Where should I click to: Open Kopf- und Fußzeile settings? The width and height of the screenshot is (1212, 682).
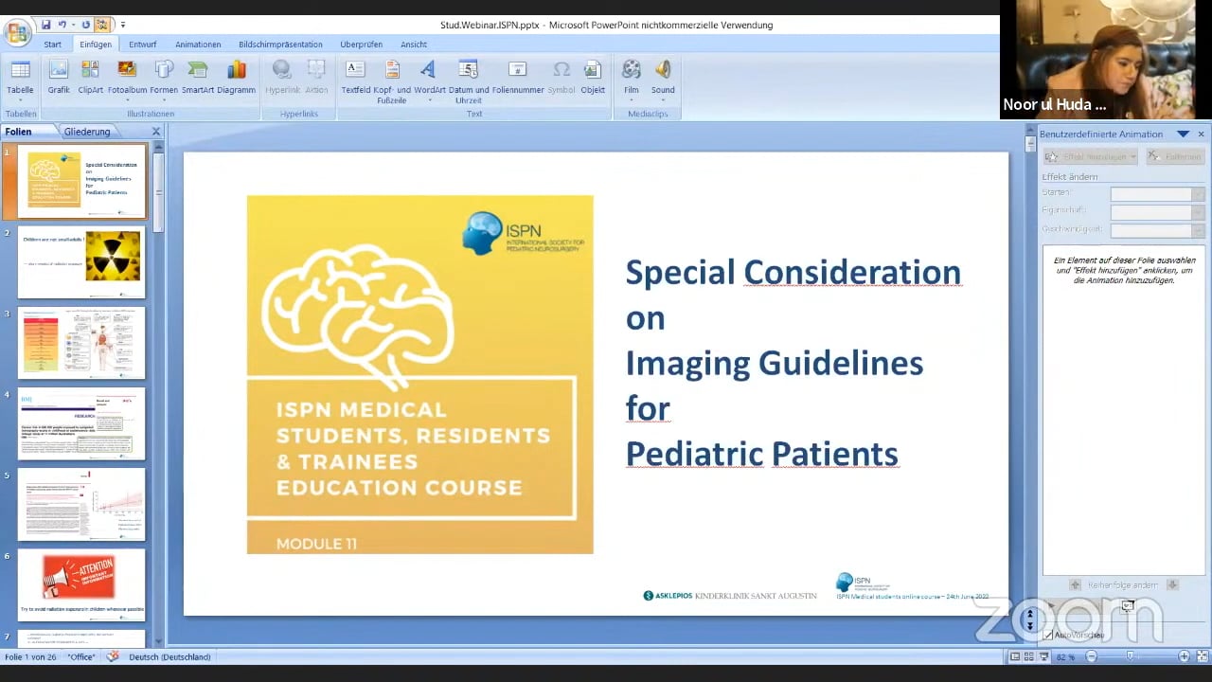point(391,81)
